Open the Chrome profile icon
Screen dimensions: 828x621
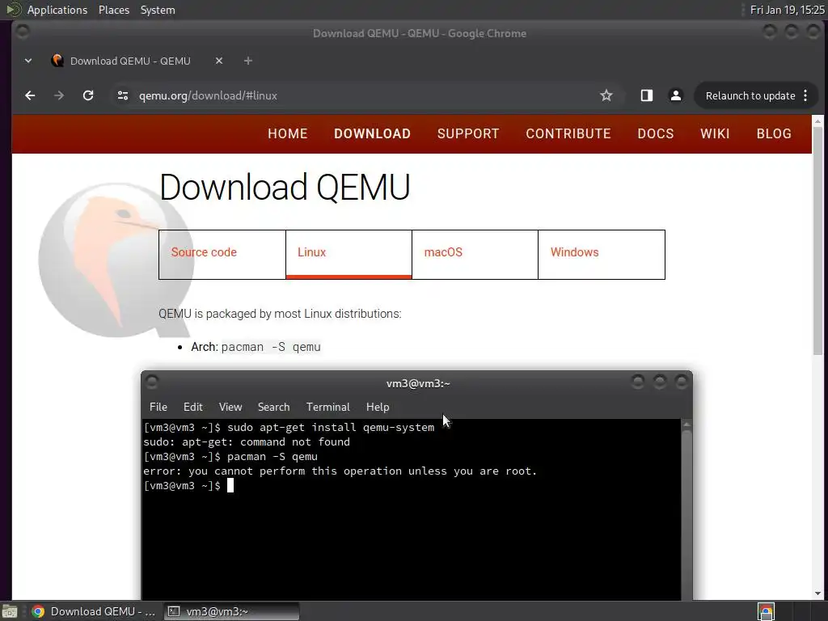tap(675, 95)
